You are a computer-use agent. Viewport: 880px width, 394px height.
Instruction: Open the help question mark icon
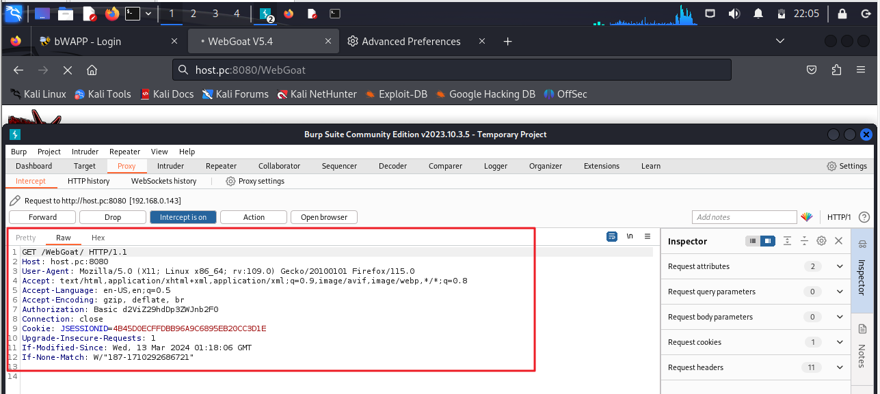coord(864,217)
